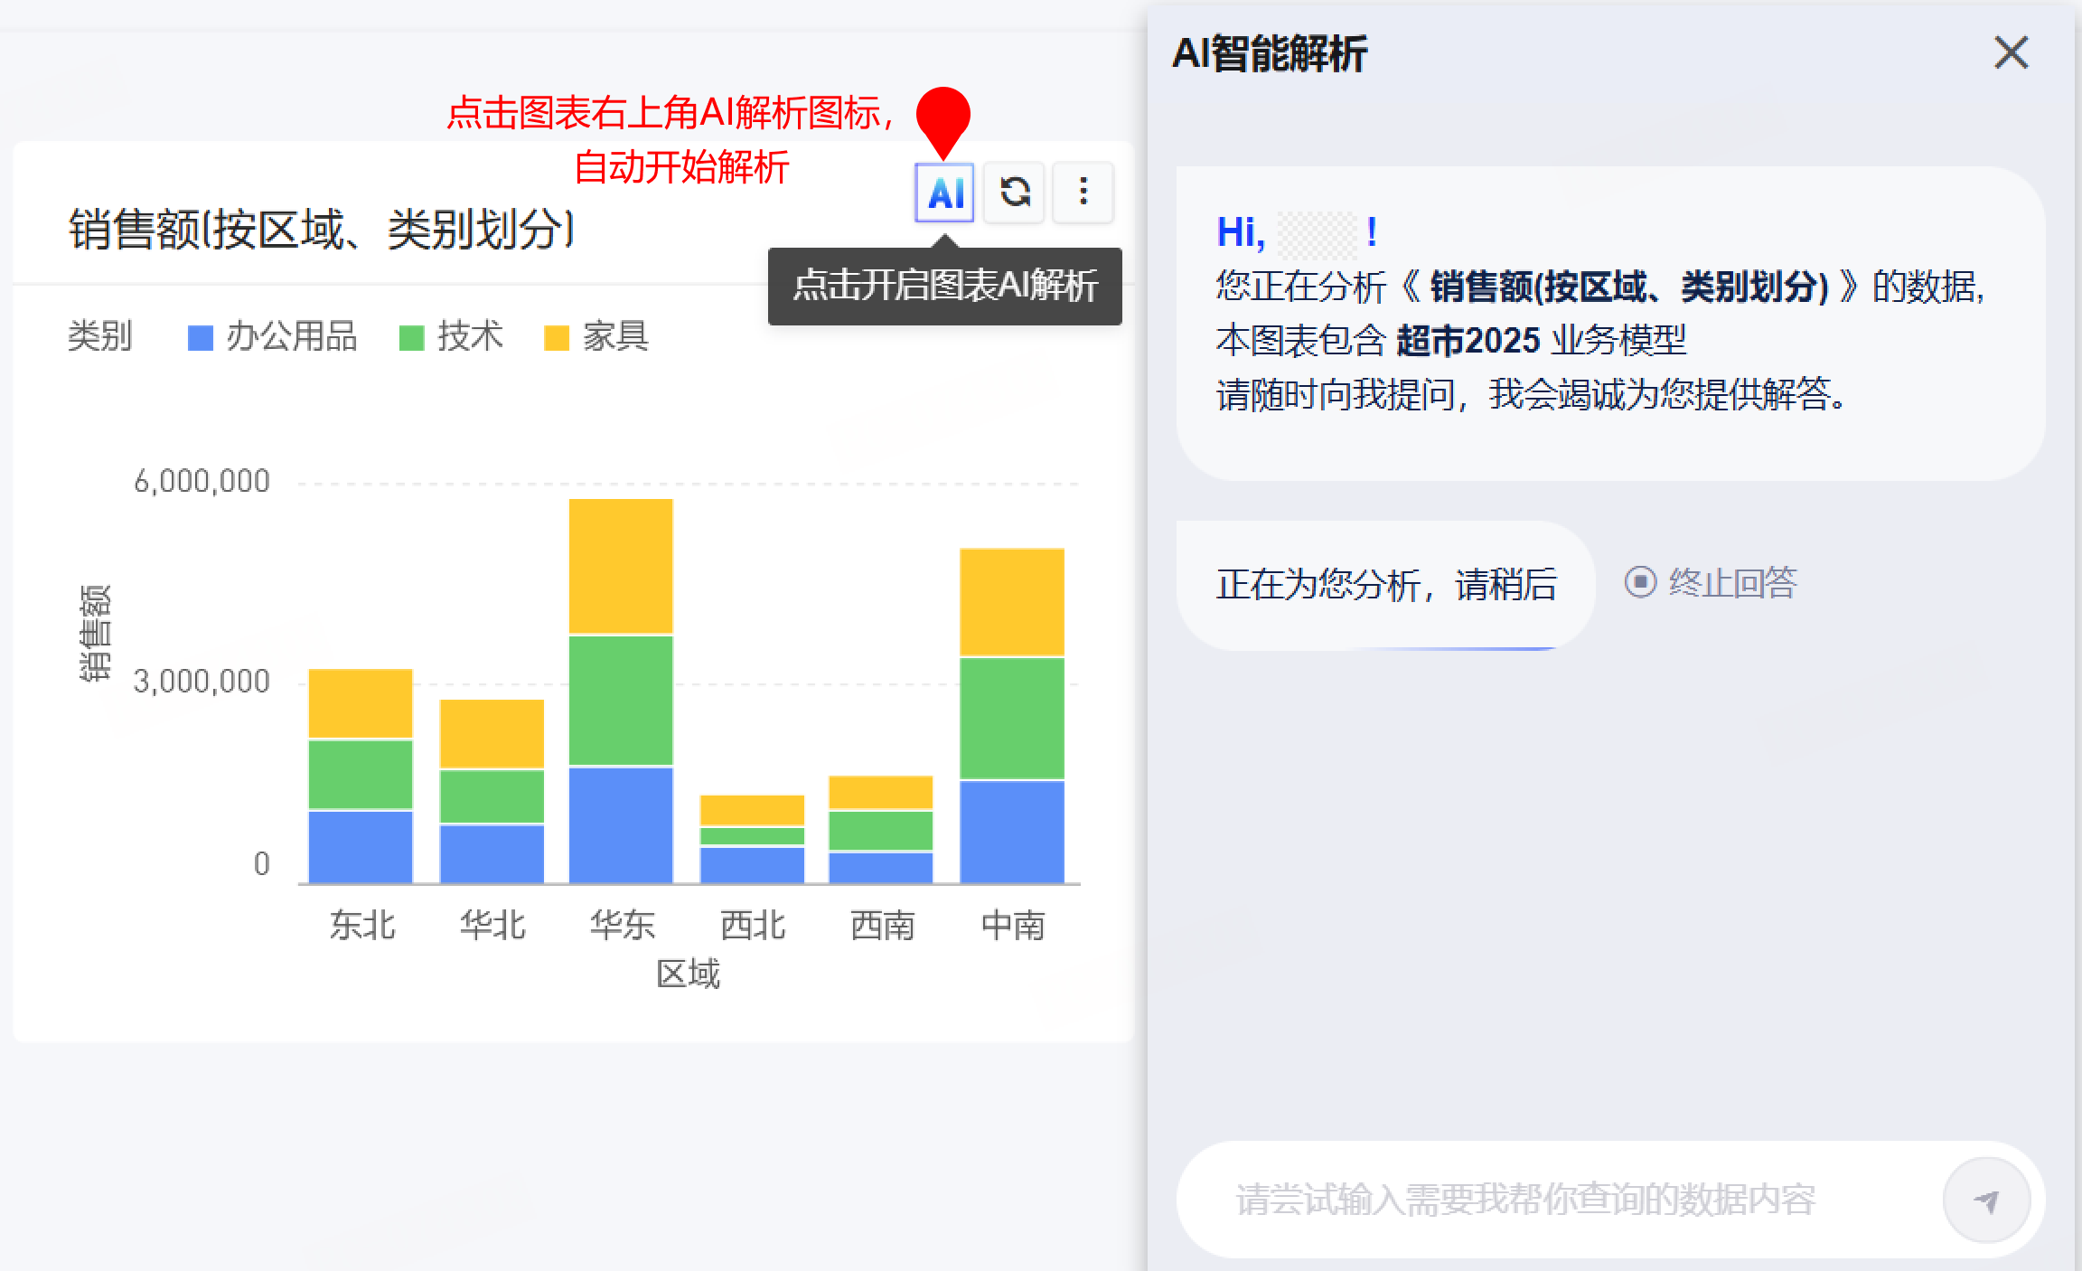Click the 西南 yellow furniture bar segment
The image size is (2082, 1271).
[x=880, y=792]
